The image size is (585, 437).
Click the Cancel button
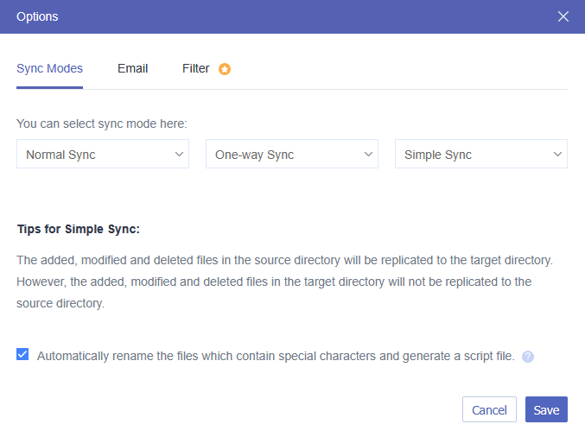coord(489,410)
